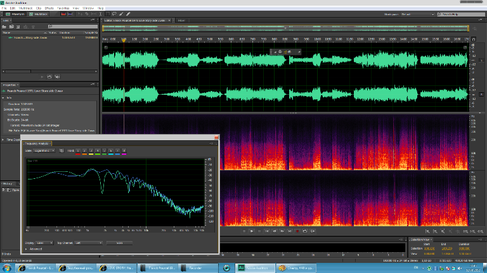Toggle Hold button 3 (yellow)
This screenshot has height=273, width=487.
tap(91, 151)
